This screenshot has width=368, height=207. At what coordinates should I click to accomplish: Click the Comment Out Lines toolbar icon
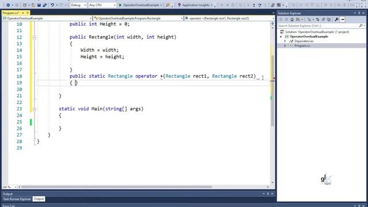(x=273, y=5)
